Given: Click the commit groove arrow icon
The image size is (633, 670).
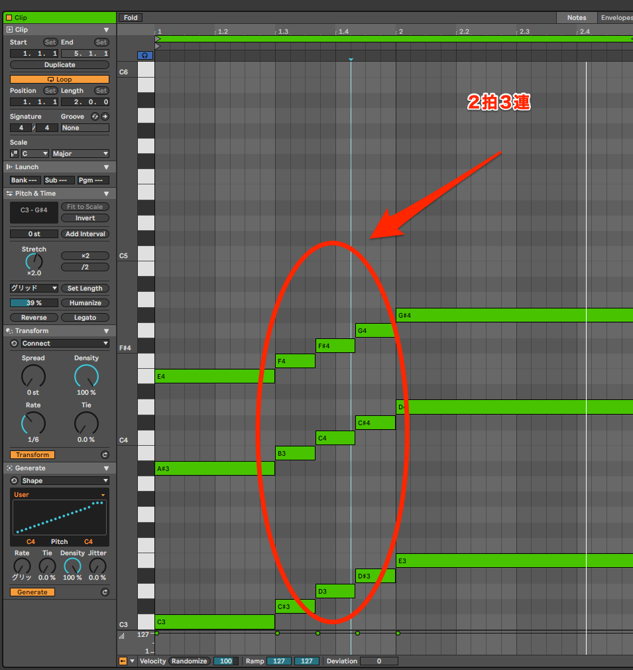Looking at the screenshot, I should (105, 117).
